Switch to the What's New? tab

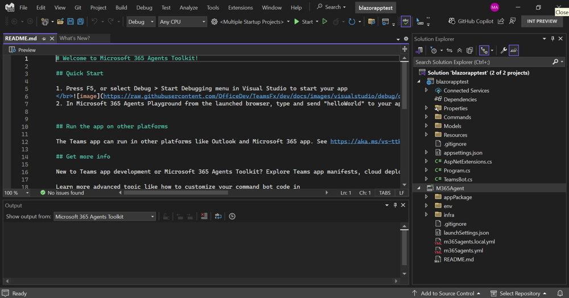[75, 38]
